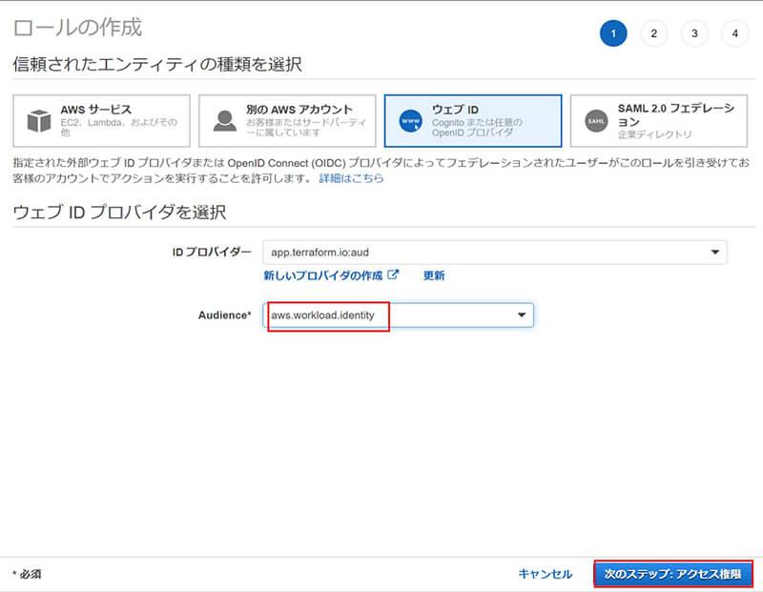Choose the 別の AWS アカウント entity card
Image resolution: width=763 pixels, height=592 pixels.
(287, 121)
